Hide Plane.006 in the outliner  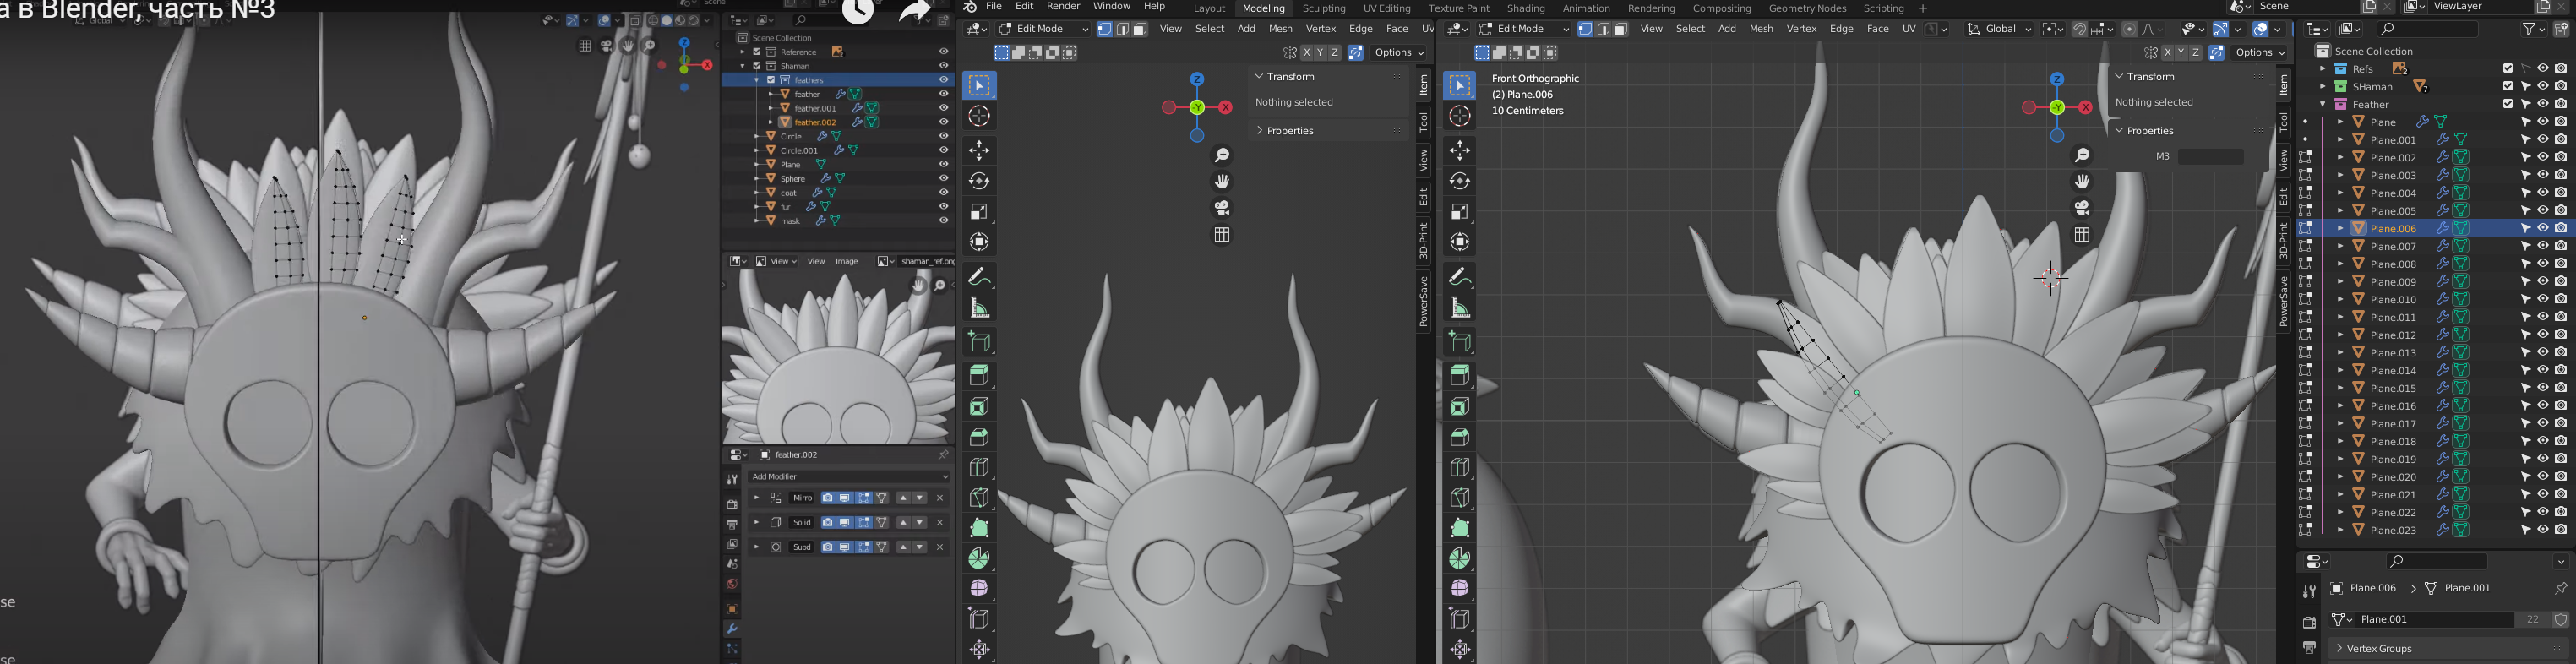tap(2542, 228)
